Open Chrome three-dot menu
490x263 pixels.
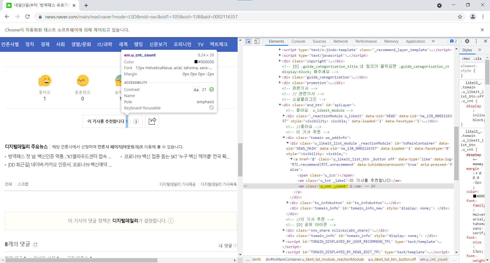point(483,17)
